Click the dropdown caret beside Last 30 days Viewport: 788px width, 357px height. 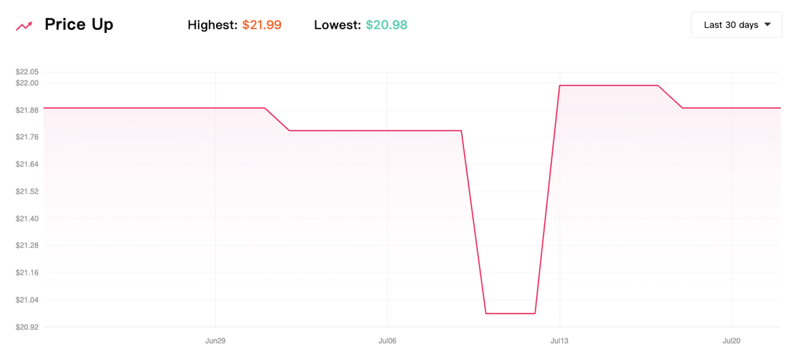[x=767, y=25]
